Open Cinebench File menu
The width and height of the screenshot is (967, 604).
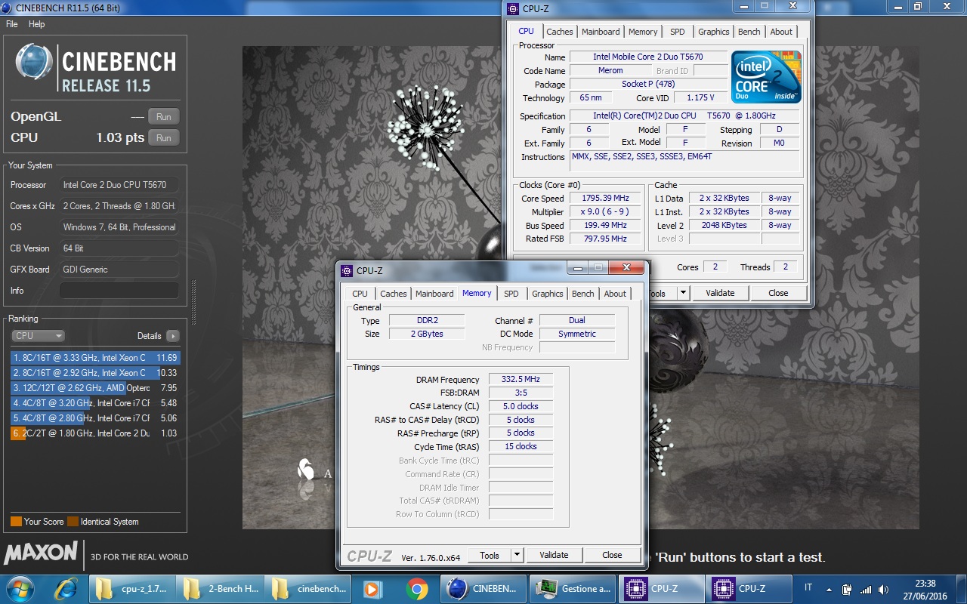11,24
